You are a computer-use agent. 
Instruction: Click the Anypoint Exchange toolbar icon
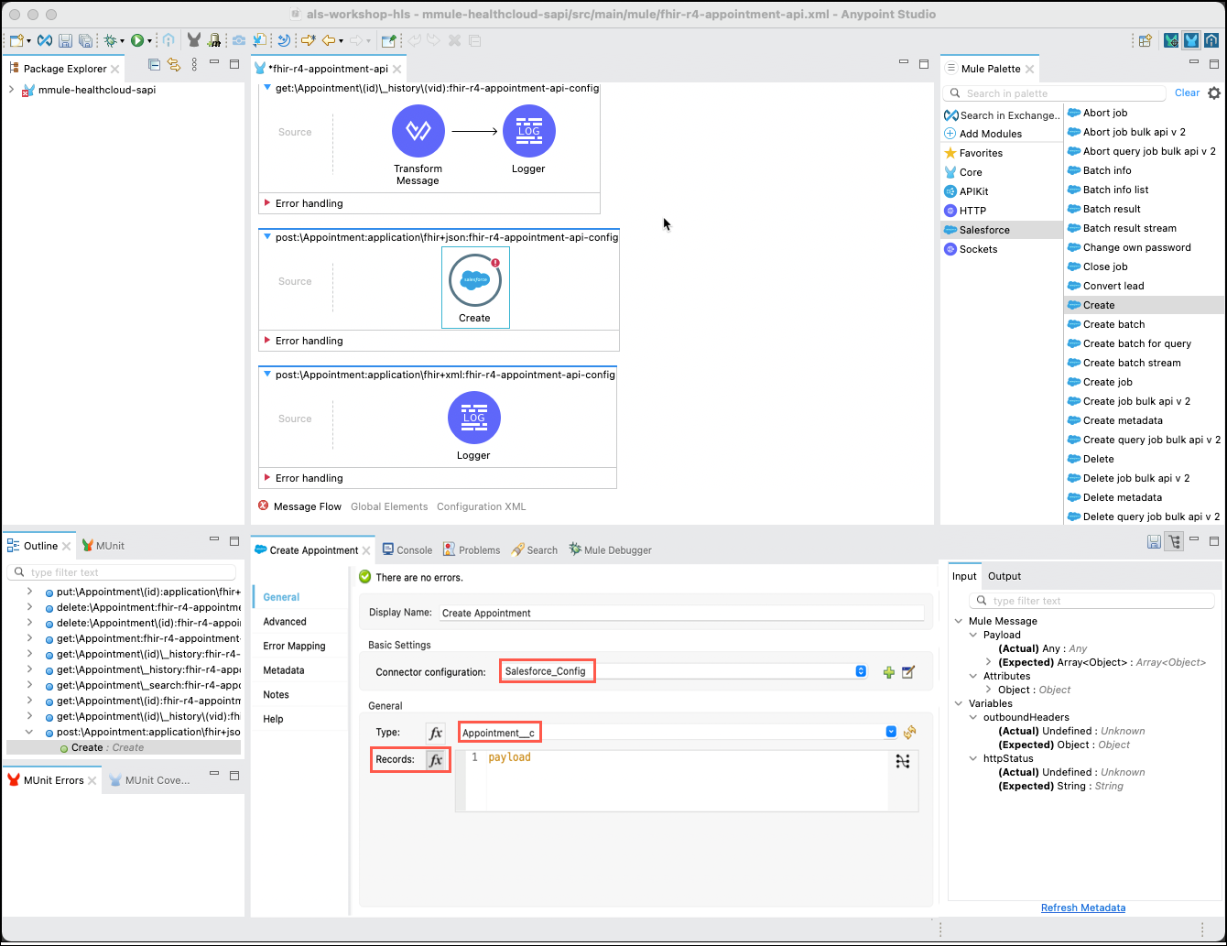pyautogui.click(x=45, y=40)
